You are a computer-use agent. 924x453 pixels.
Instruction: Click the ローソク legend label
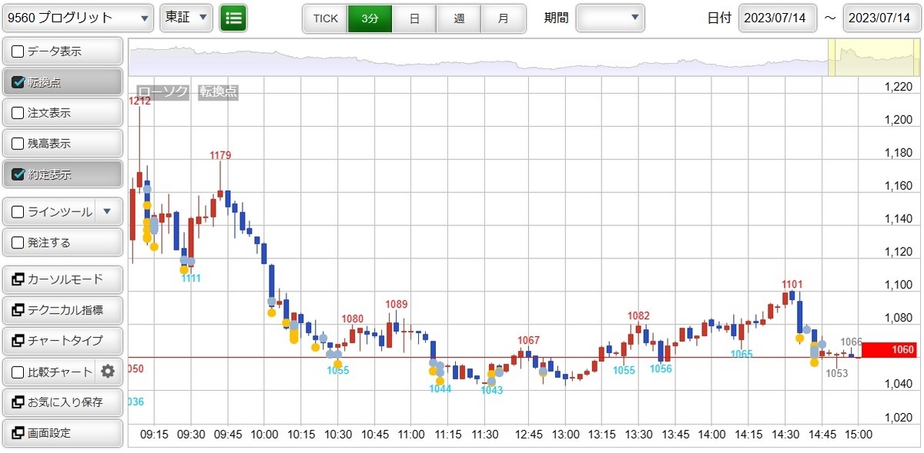(162, 92)
